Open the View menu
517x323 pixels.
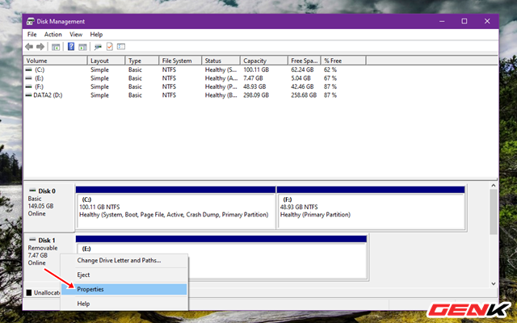tap(76, 35)
